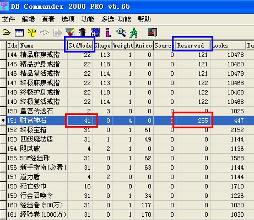Image resolution: width=254 pixels, height=220 pixels.
Task: Select the name cell 终极宝箱
Action: [x=43, y=130]
